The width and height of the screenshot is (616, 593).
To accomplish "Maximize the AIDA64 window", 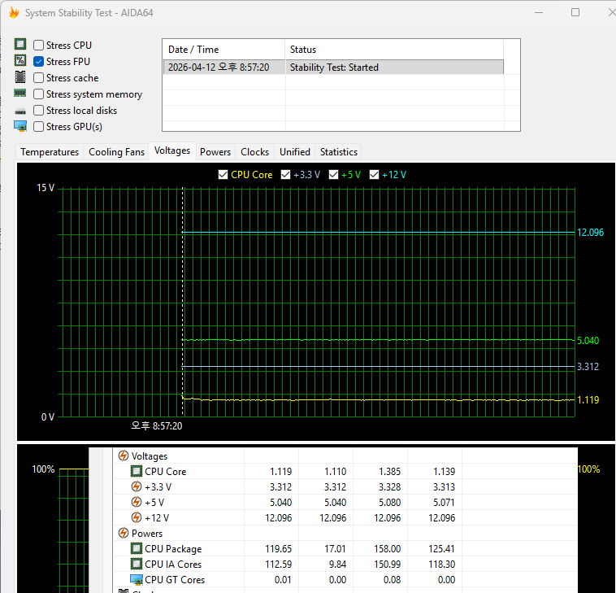I will [x=575, y=12].
